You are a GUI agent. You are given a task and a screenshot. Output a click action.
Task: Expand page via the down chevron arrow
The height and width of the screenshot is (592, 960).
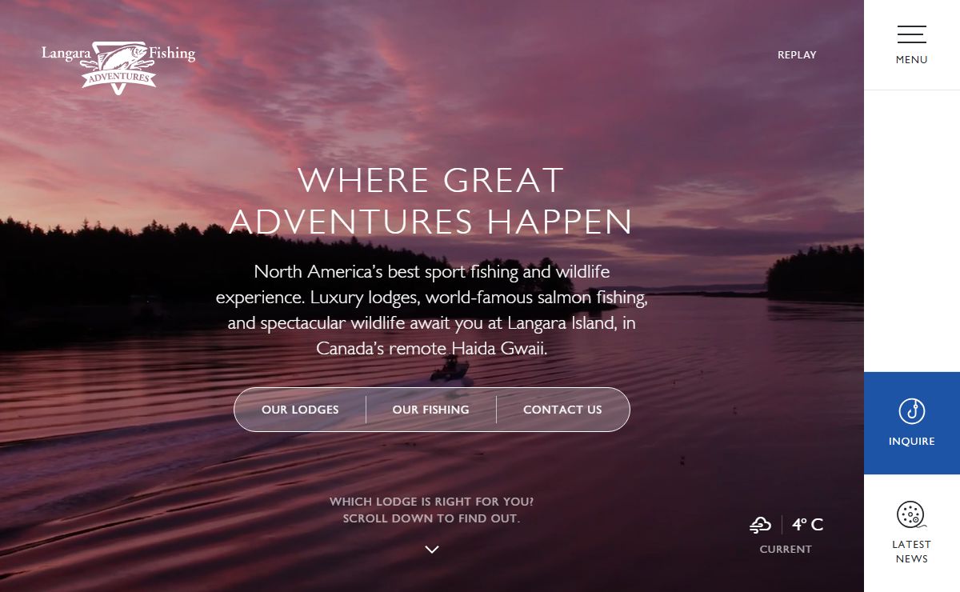coord(432,550)
